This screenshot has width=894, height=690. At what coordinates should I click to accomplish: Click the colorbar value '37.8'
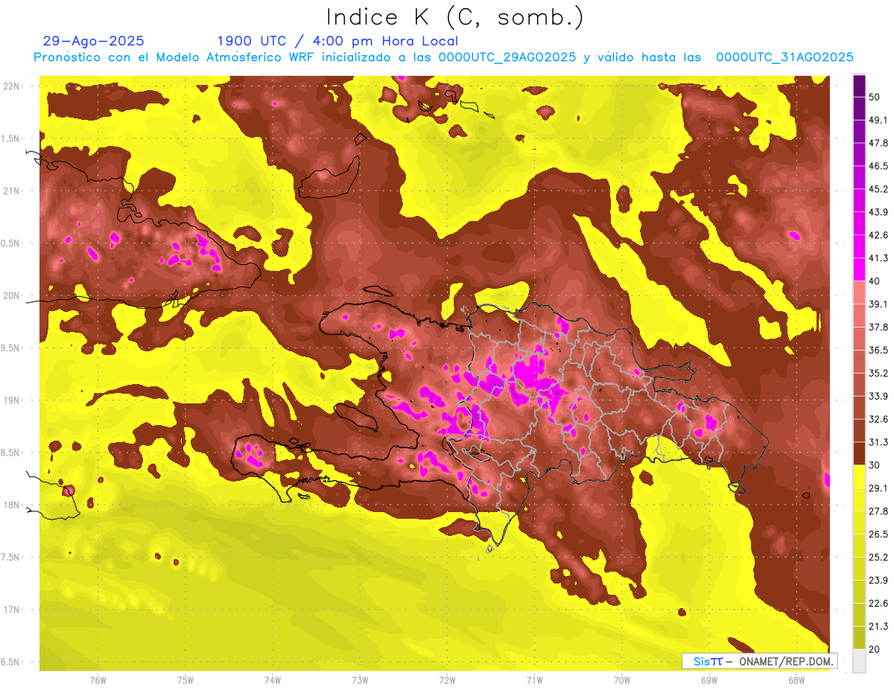(878, 327)
